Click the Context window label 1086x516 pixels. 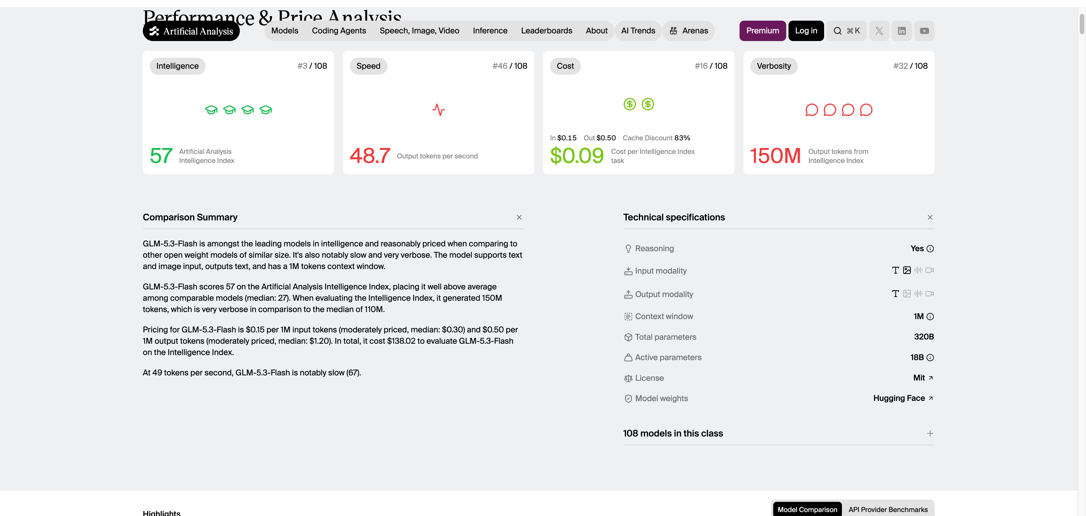tap(664, 317)
